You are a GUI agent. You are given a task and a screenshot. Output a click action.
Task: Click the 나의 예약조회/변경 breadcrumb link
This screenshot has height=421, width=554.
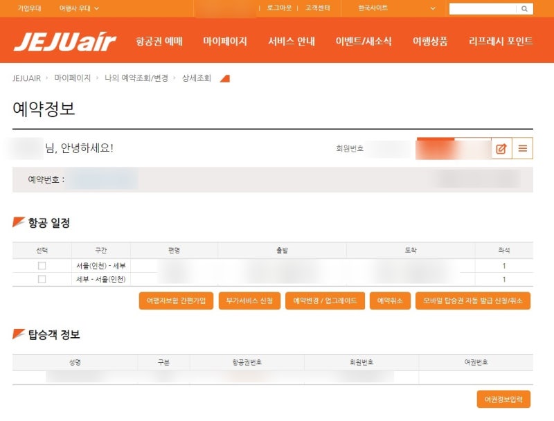(x=136, y=78)
